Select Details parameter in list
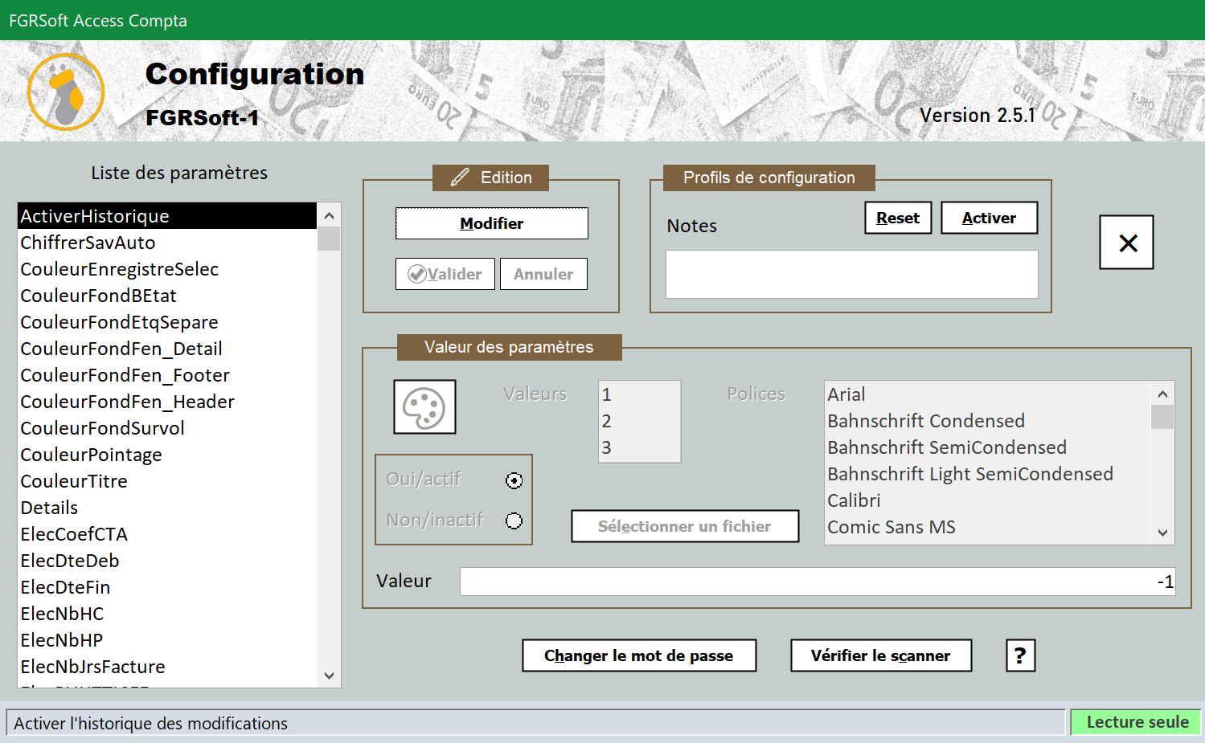The image size is (1205, 743). [167, 508]
